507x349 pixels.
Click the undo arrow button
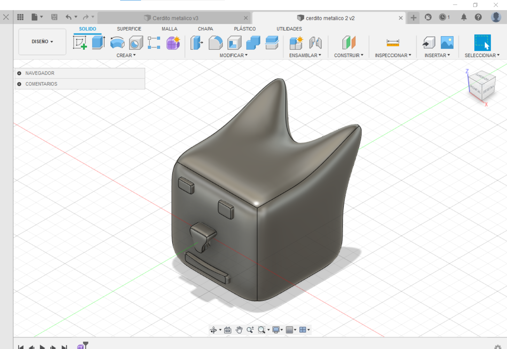pos(69,17)
